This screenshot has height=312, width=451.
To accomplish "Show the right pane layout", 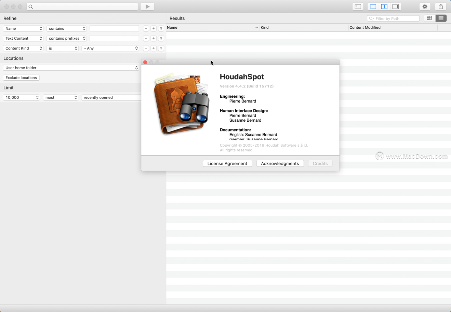I will click(396, 6).
